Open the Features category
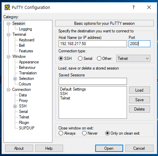The width and height of the screenshot is (158, 156). pyautogui.click(x=26, y=51)
